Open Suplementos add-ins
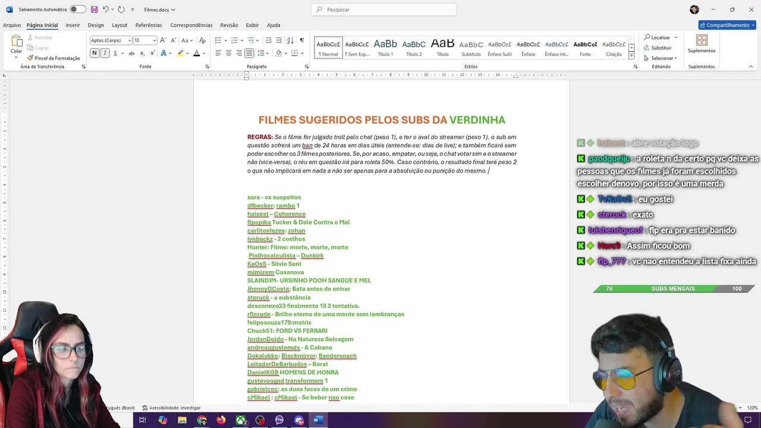Screen dimensions: 761x428 click(x=702, y=44)
